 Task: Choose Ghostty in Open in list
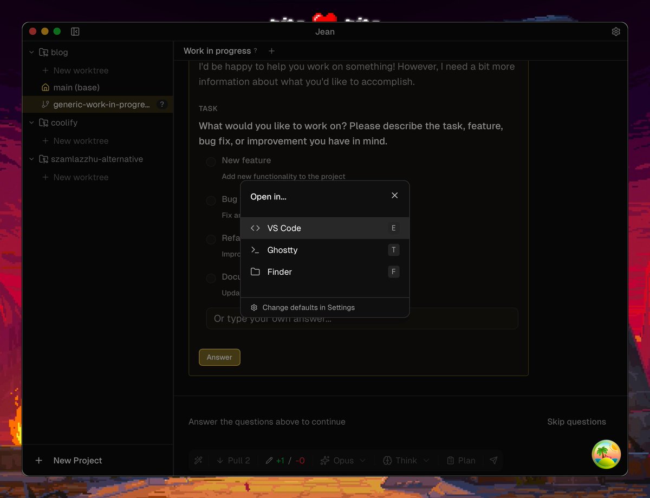pos(325,250)
